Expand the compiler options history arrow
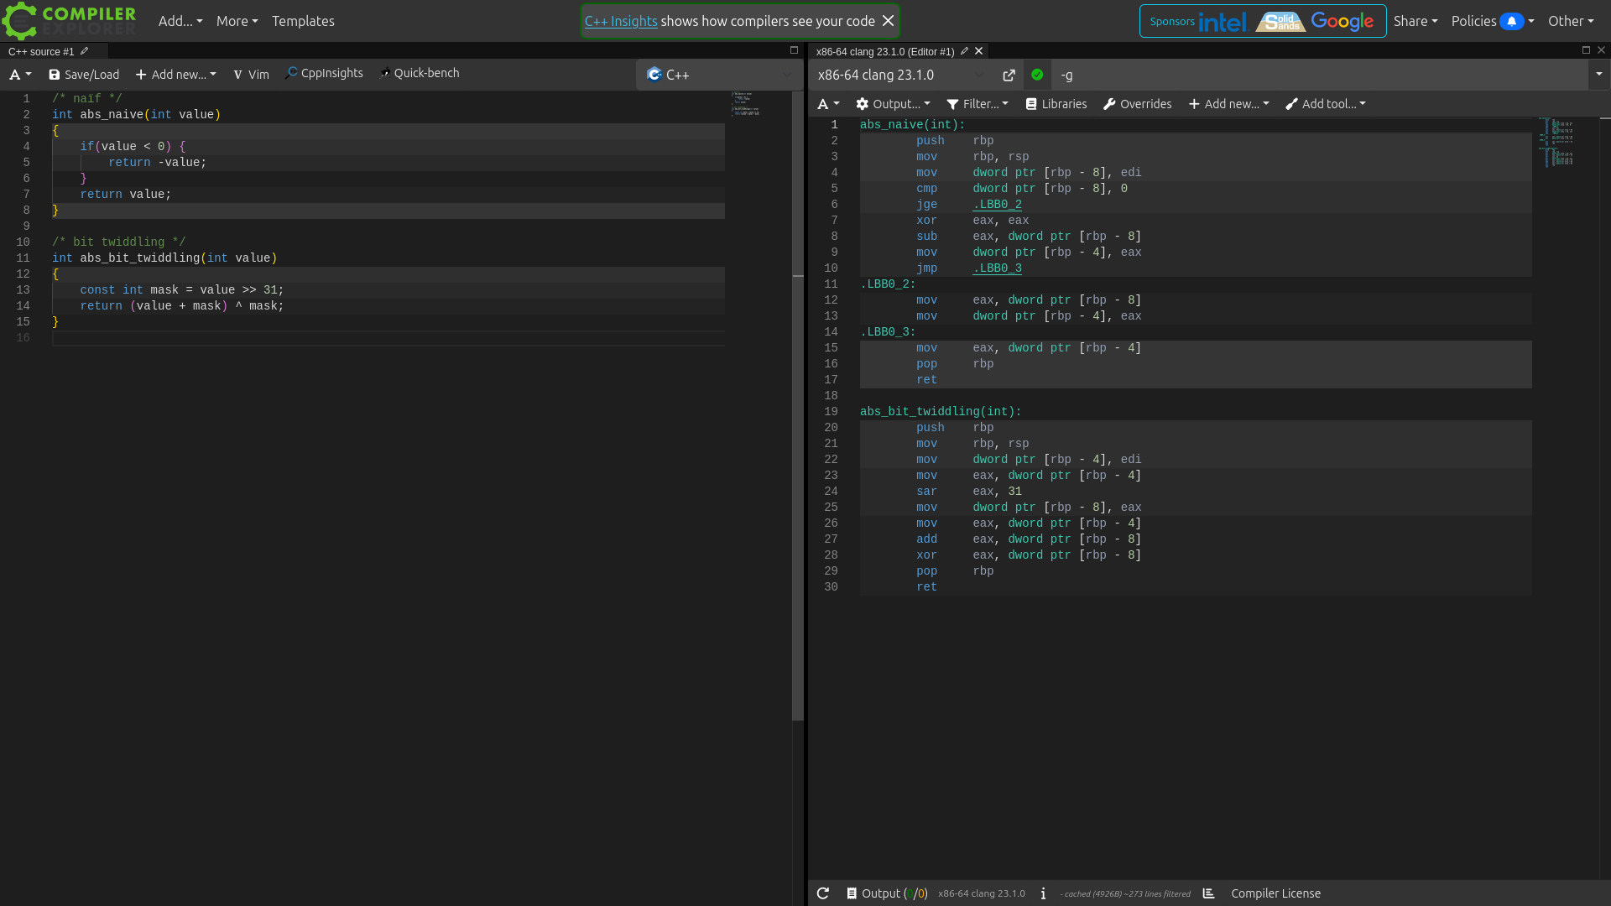 pyautogui.click(x=1599, y=75)
